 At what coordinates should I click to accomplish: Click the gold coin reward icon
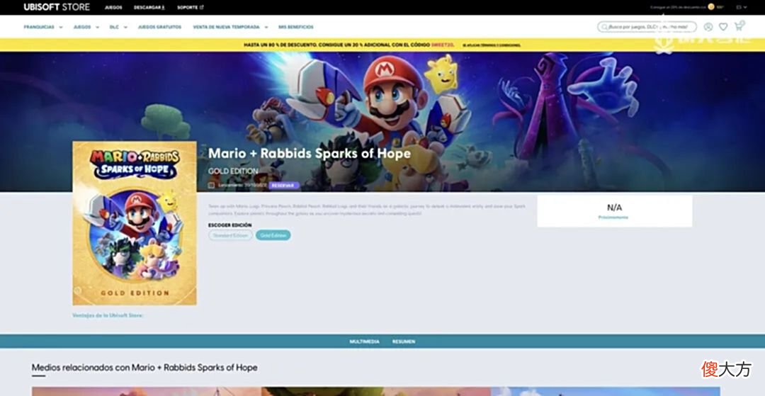[x=711, y=7]
